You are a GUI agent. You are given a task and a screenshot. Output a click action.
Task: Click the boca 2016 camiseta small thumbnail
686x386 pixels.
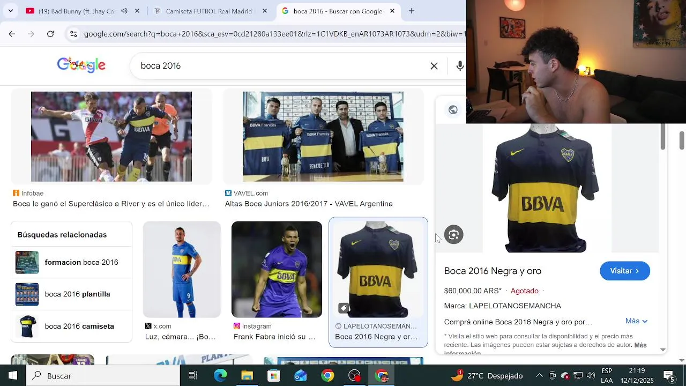tap(27, 326)
